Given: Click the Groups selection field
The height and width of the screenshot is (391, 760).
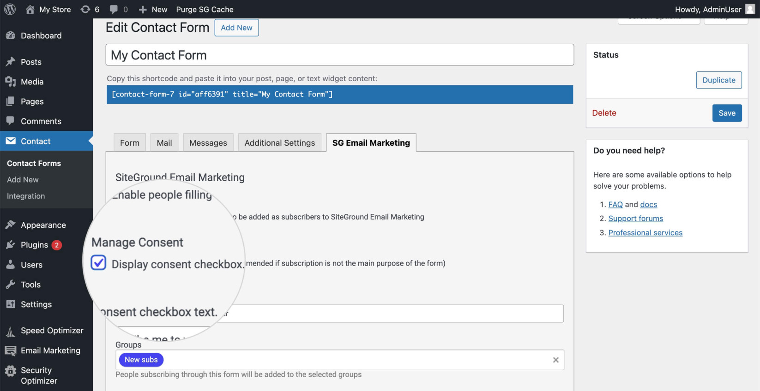Looking at the screenshot, I should click(340, 360).
